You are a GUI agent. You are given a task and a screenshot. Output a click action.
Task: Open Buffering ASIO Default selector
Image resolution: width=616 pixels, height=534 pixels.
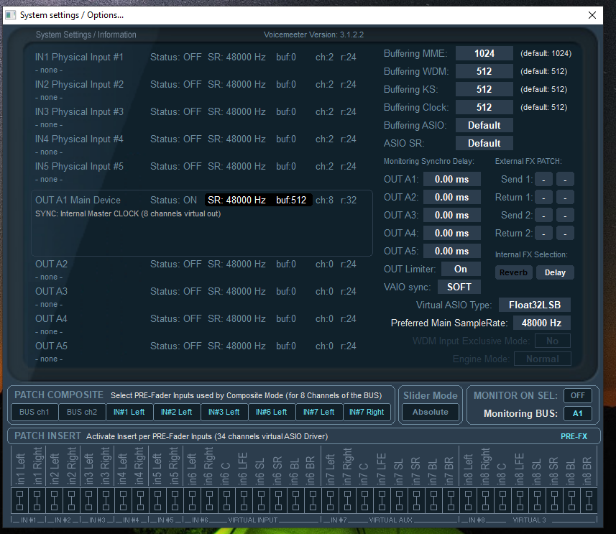click(x=484, y=125)
